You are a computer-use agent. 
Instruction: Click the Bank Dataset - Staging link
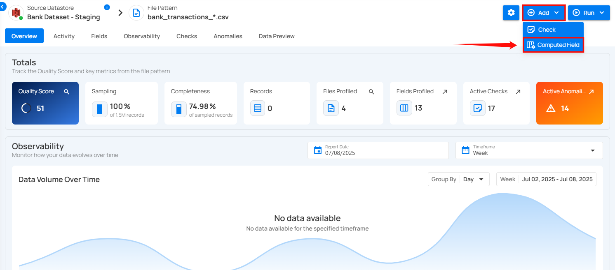63,17
